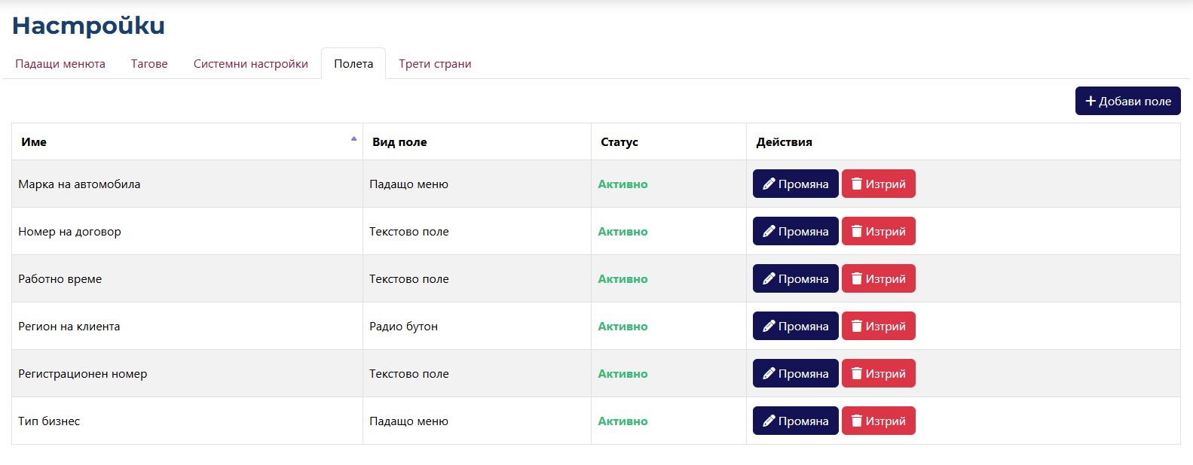The image size is (1193, 465).
Task: Open the Падащи менюта tab
Action: (60, 64)
